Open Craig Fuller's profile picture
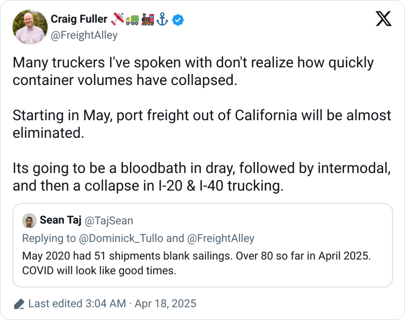The height and width of the screenshot is (320, 405). coord(30,27)
